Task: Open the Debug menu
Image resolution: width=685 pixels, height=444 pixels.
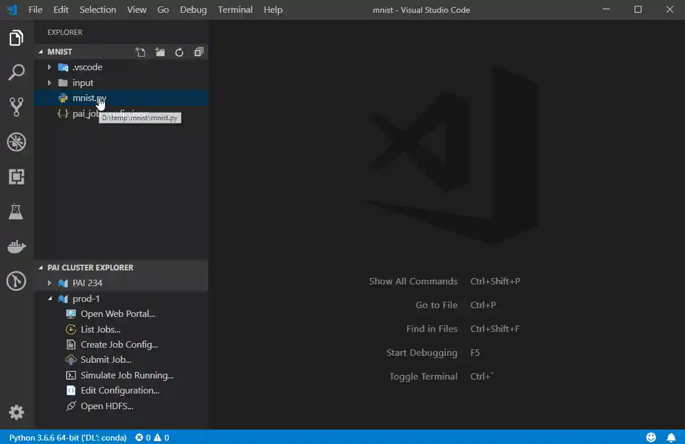Action: [194, 10]
